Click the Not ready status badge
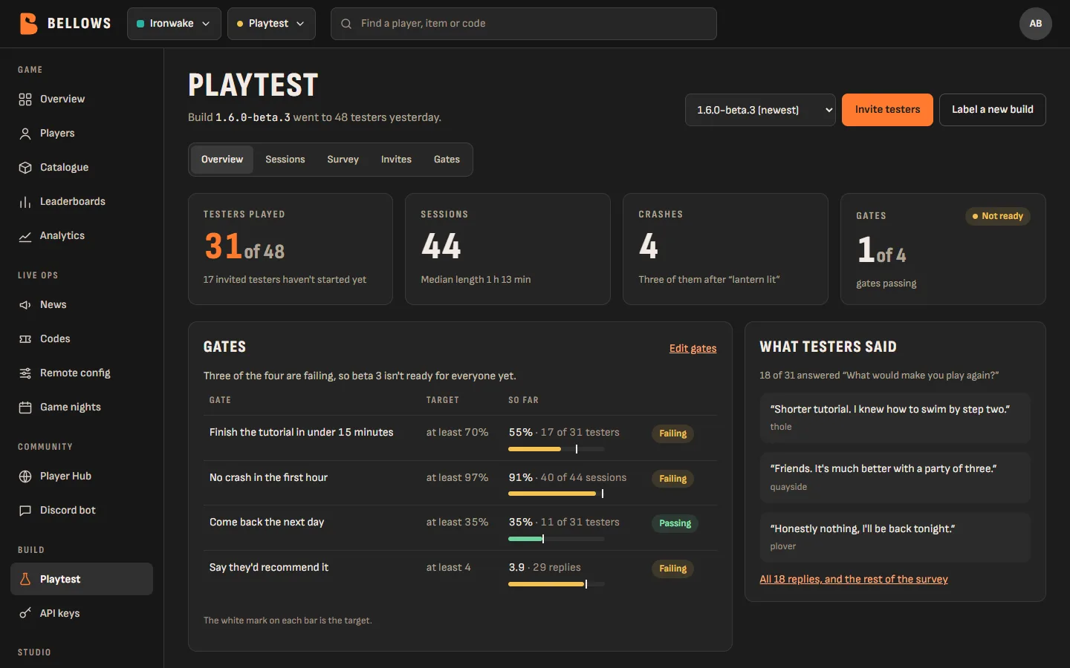The height and width of the screenshot is (668, 1070). click(998, 216)
